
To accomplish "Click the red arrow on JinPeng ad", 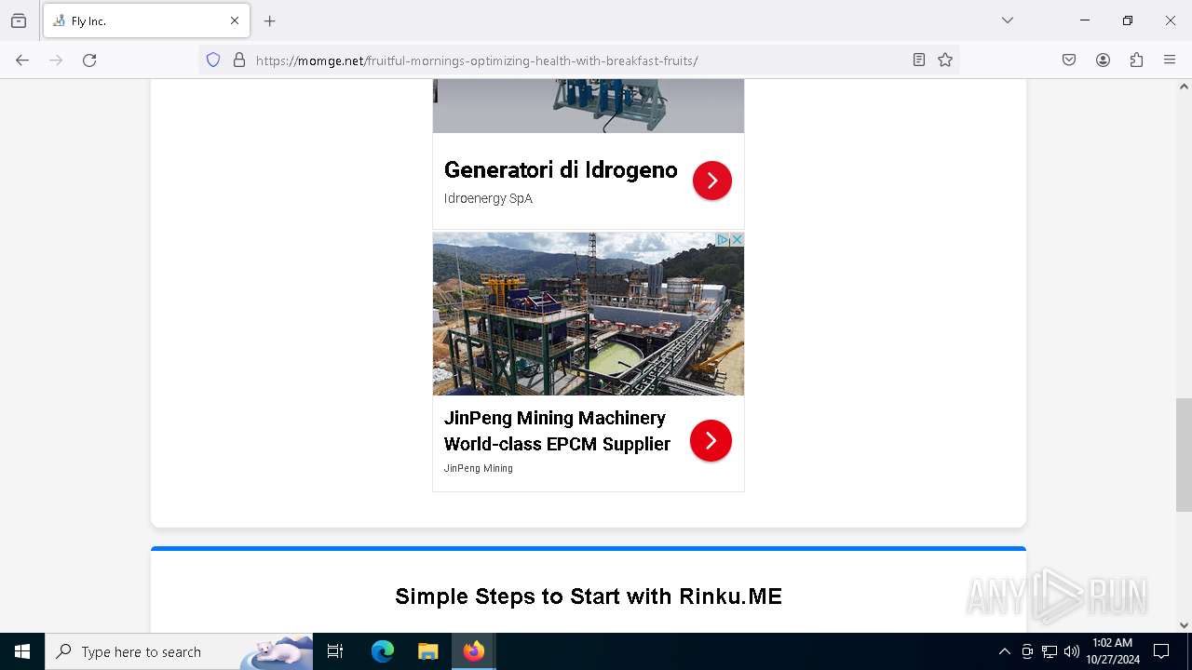I will [x=711, y=440].
